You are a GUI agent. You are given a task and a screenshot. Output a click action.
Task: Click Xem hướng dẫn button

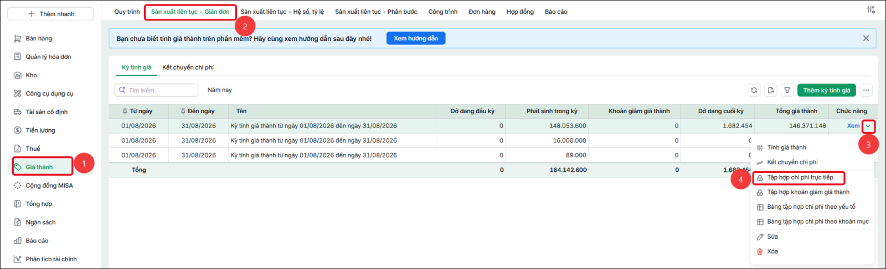point(416,38)
